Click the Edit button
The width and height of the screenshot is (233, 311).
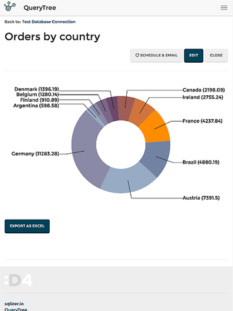pyautogui.click(x=194, y=56)
